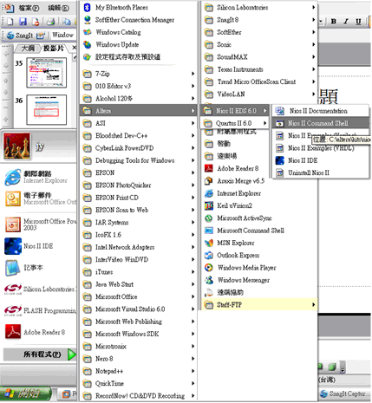Viewport: 372px width, 403px height.
Task: Click the New document toolbar icon
Action: [x=10, y=22]
